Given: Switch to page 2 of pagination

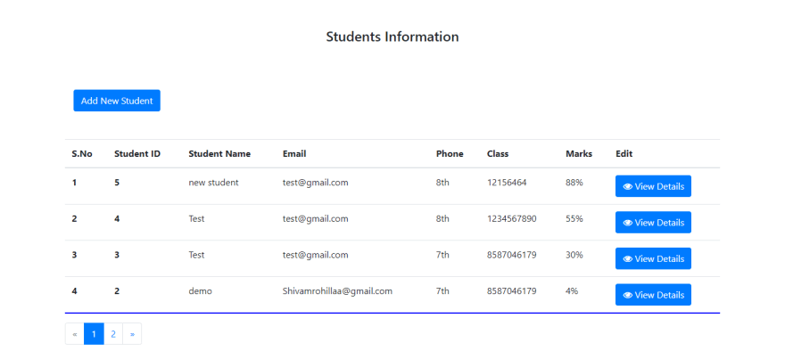Looking at the screenshot, I should click(113, 334).
